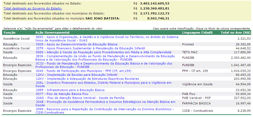253x117 pixels.
Task: Click the amount 44.648,52
Action: click(243, 48)
